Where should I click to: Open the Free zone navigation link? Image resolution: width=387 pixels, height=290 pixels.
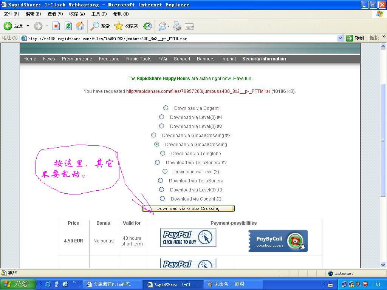pyautogui.click(x=109, y=59)
